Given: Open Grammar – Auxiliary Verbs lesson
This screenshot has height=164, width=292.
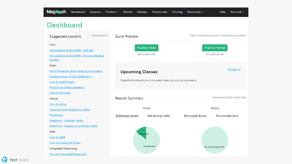Looking at the screenshot, I should click(66, 120).
